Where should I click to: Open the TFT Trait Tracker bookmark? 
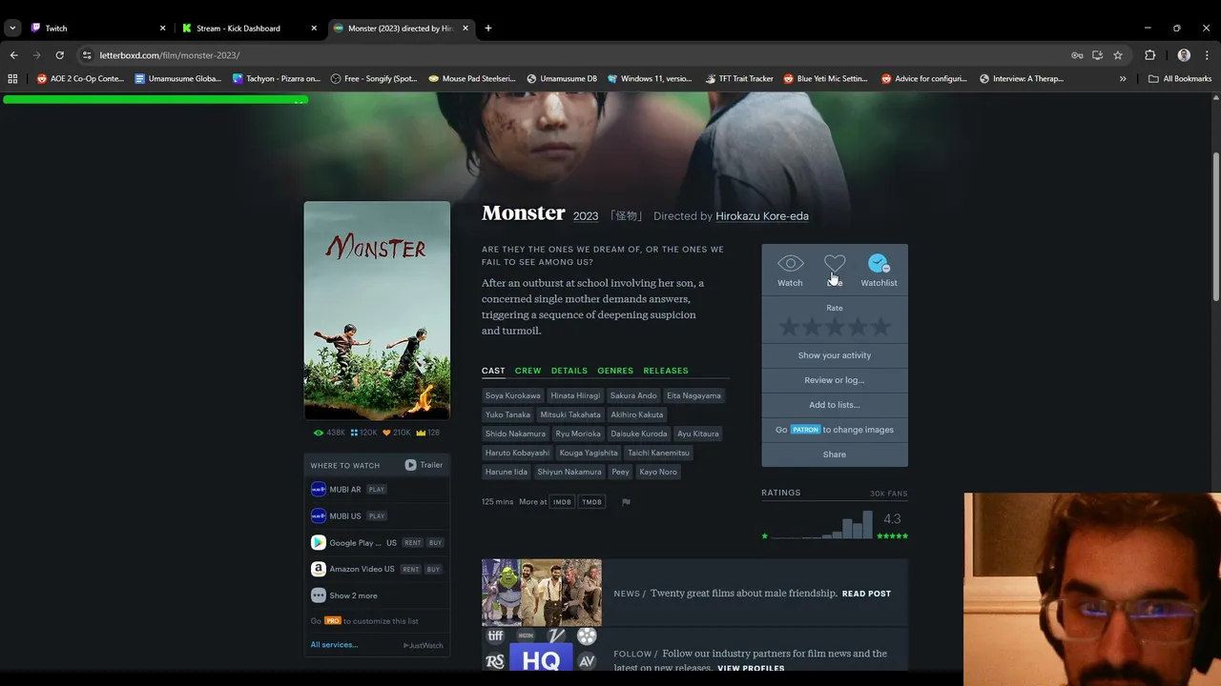tap(739, 79)
